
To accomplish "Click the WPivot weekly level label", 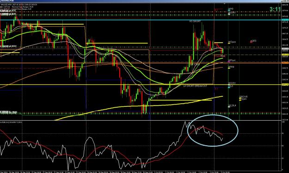I will 232,60.
